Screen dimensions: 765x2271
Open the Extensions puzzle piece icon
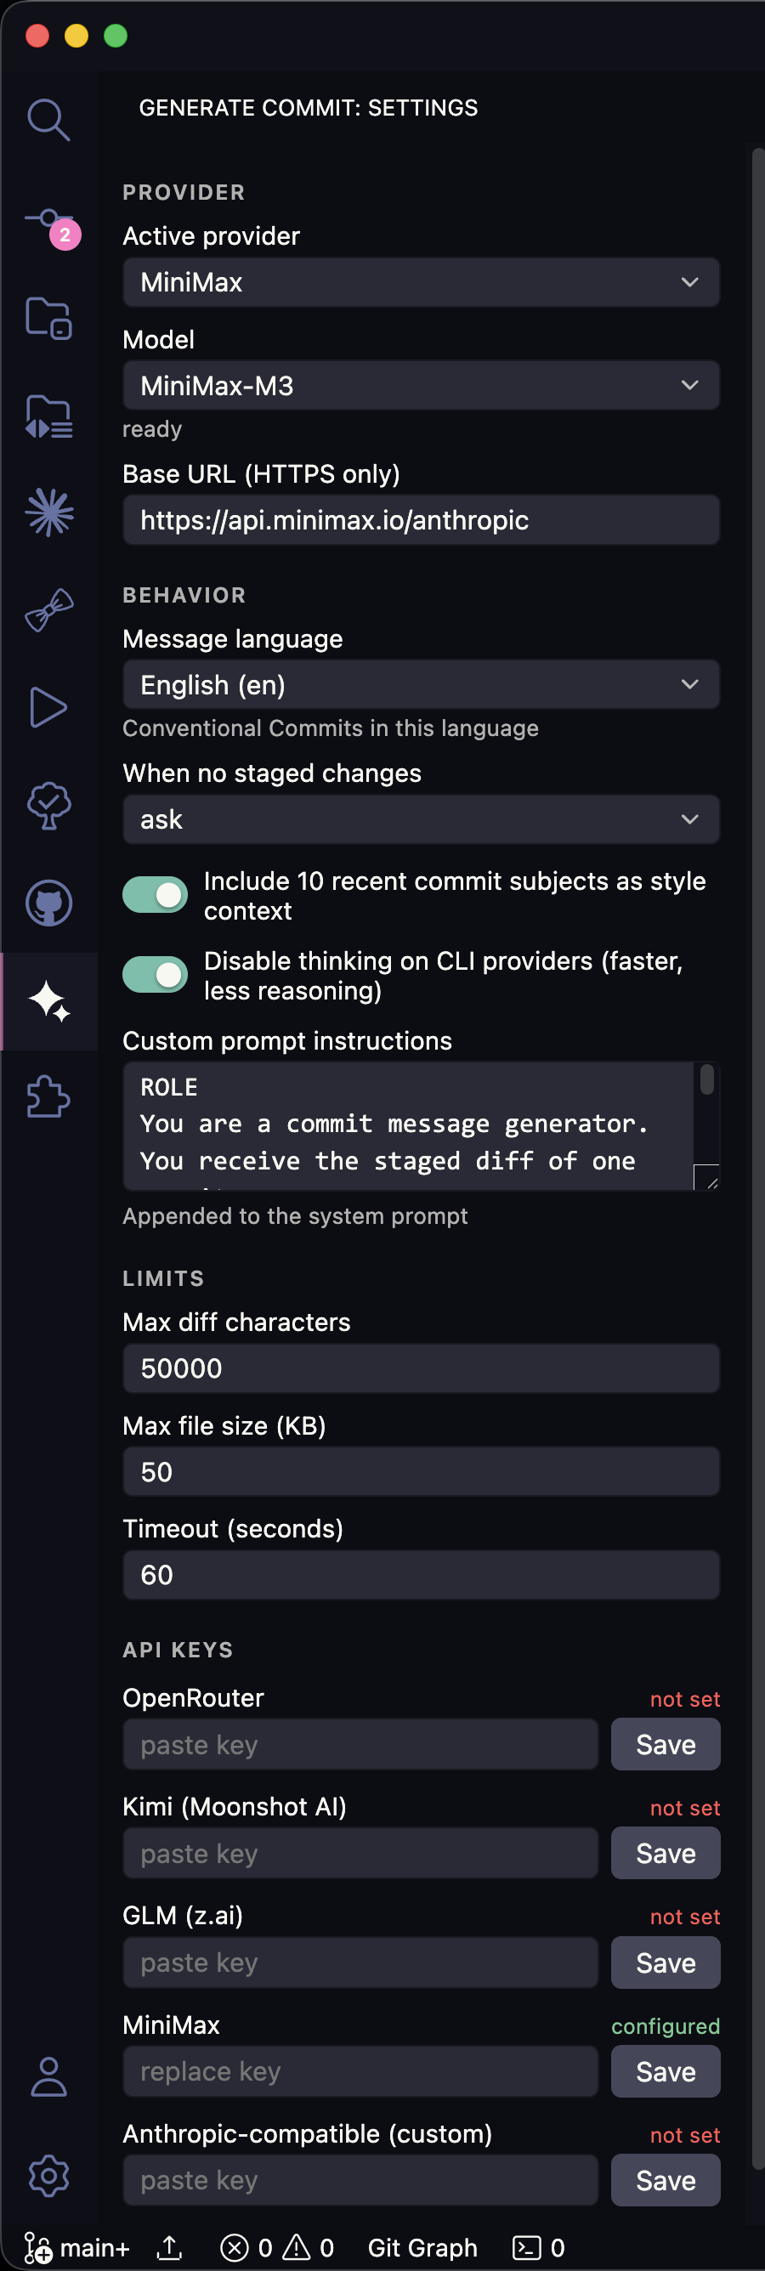(48, 1097)
